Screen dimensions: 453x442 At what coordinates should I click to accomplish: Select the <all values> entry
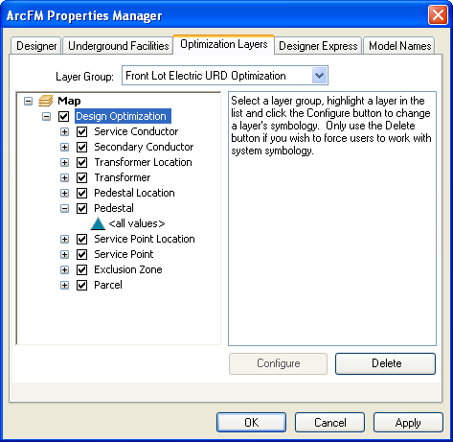pos(137,223)
